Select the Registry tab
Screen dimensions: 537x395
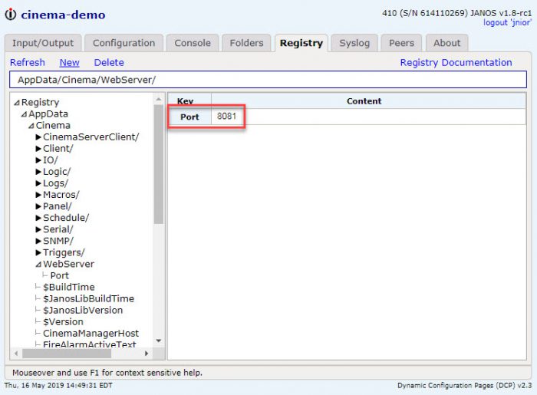point(301,43)
